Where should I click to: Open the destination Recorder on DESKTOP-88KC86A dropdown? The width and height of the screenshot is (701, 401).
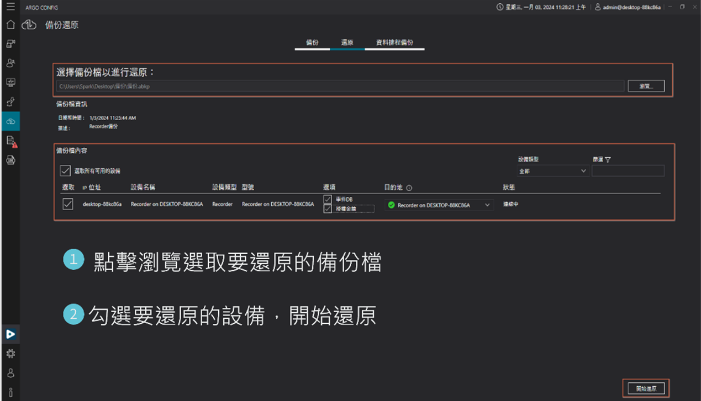tap(439, 205)
